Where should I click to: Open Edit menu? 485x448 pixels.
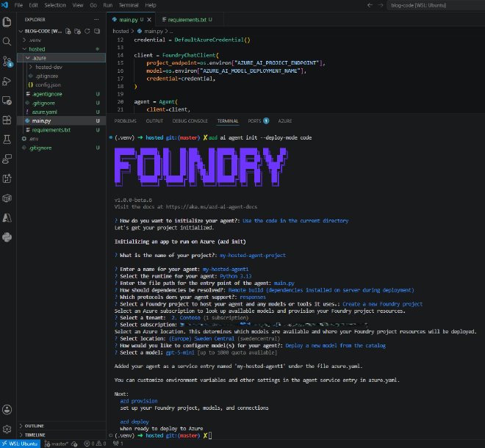tap(33, 5)
